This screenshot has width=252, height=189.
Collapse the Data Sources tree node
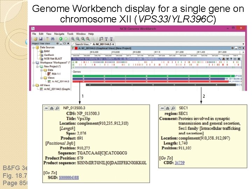(34, 48)
